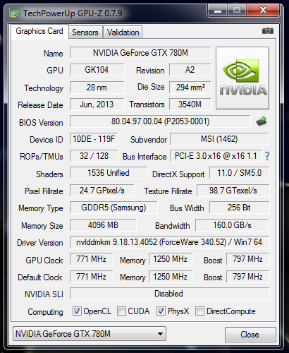Close the window with the X button

click(263, 10)
